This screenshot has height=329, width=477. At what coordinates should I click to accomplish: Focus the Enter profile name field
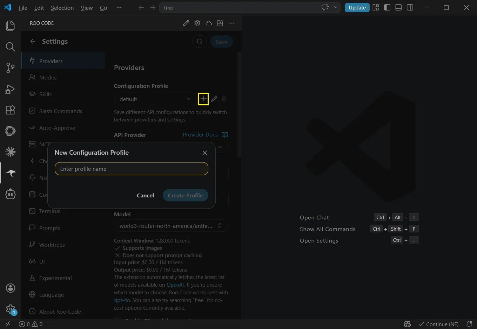132,169
